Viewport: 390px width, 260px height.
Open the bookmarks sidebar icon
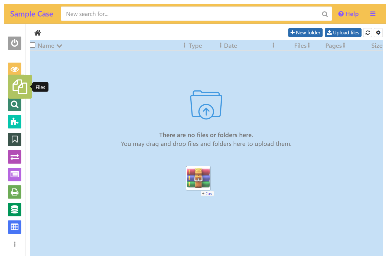click(x=14, y=139)
